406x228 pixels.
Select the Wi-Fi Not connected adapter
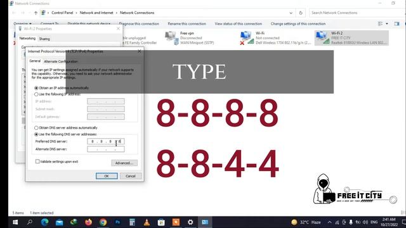[x=247, y=38]
